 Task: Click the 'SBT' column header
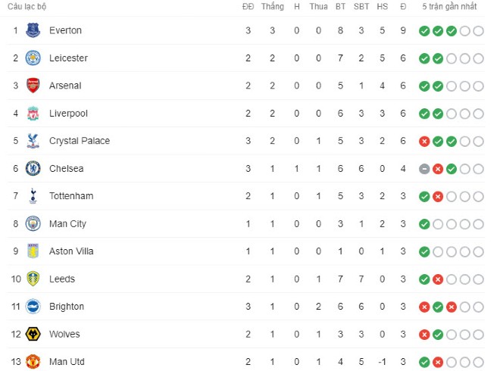[x=361, y=7]
